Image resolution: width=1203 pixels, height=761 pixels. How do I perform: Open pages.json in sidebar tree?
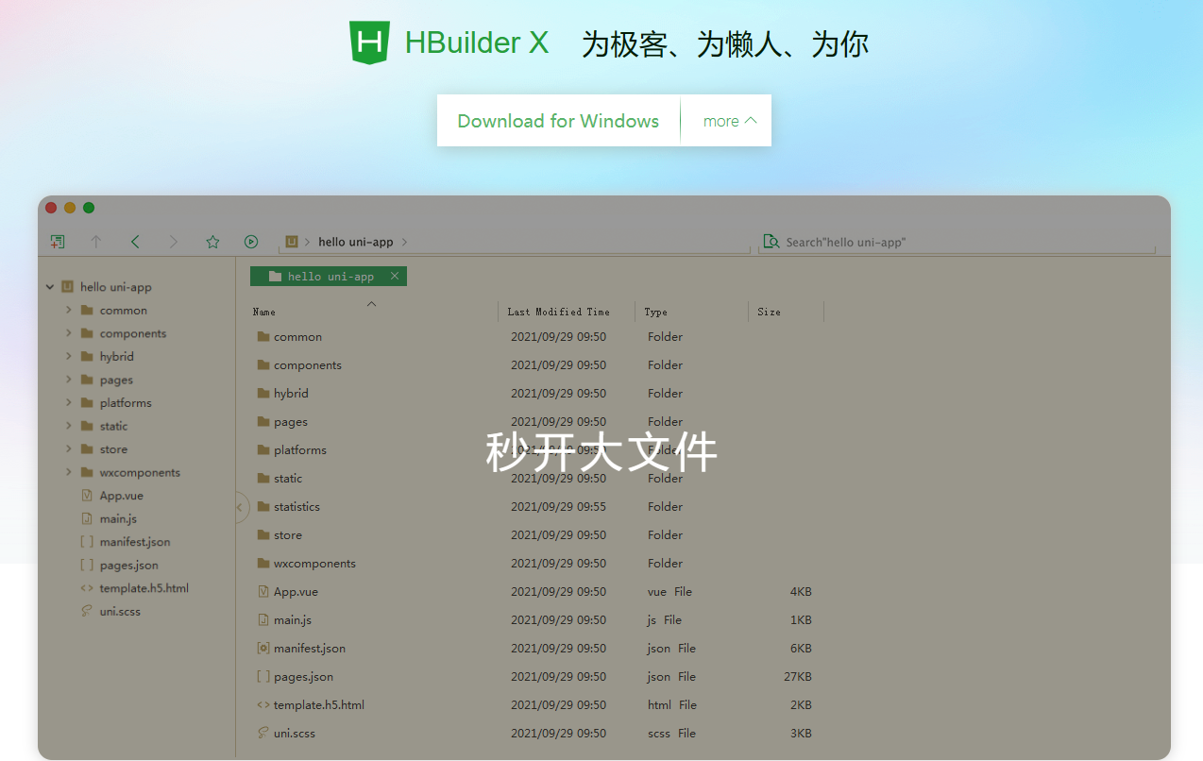[129, 565]
